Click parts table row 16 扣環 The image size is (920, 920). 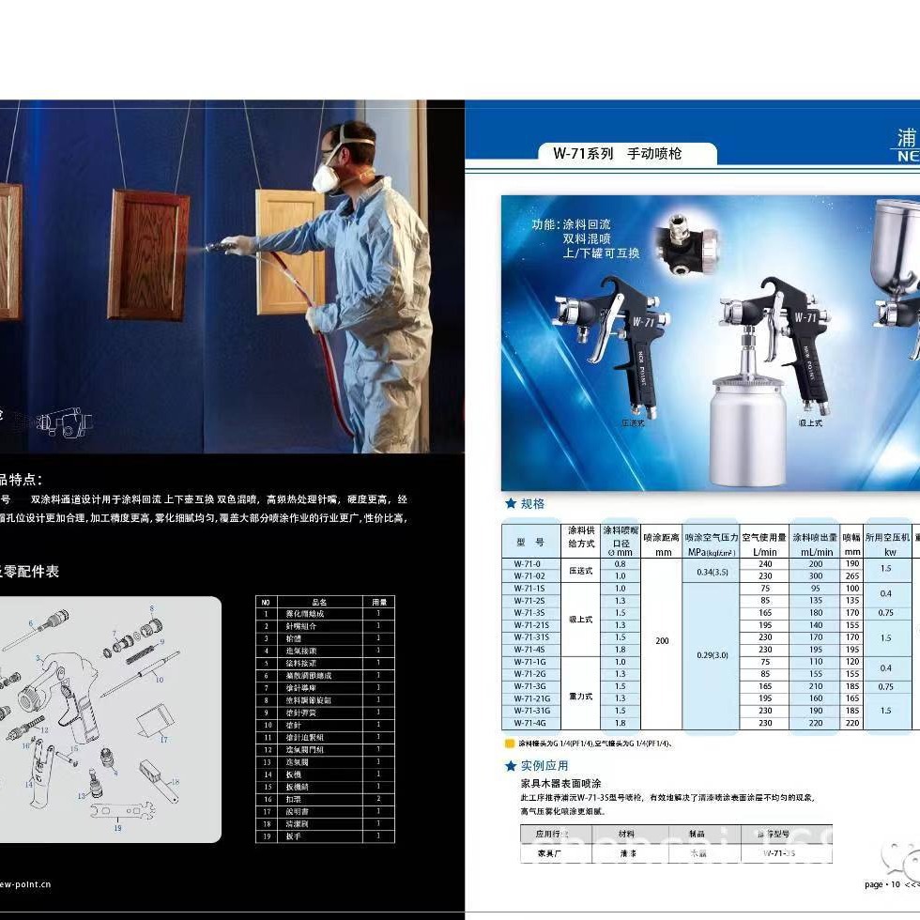click(325, 799)
